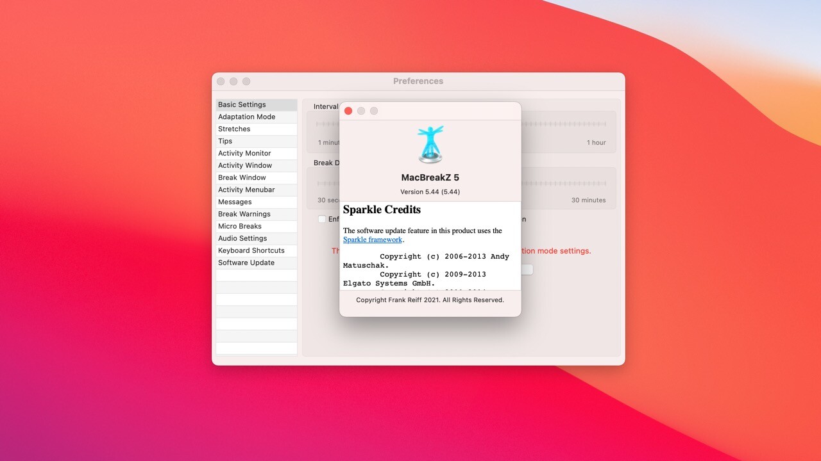Click the Copyright Frank Reiff 2021 text
Screen dimensions: 821x461
(x=430, y=300)
